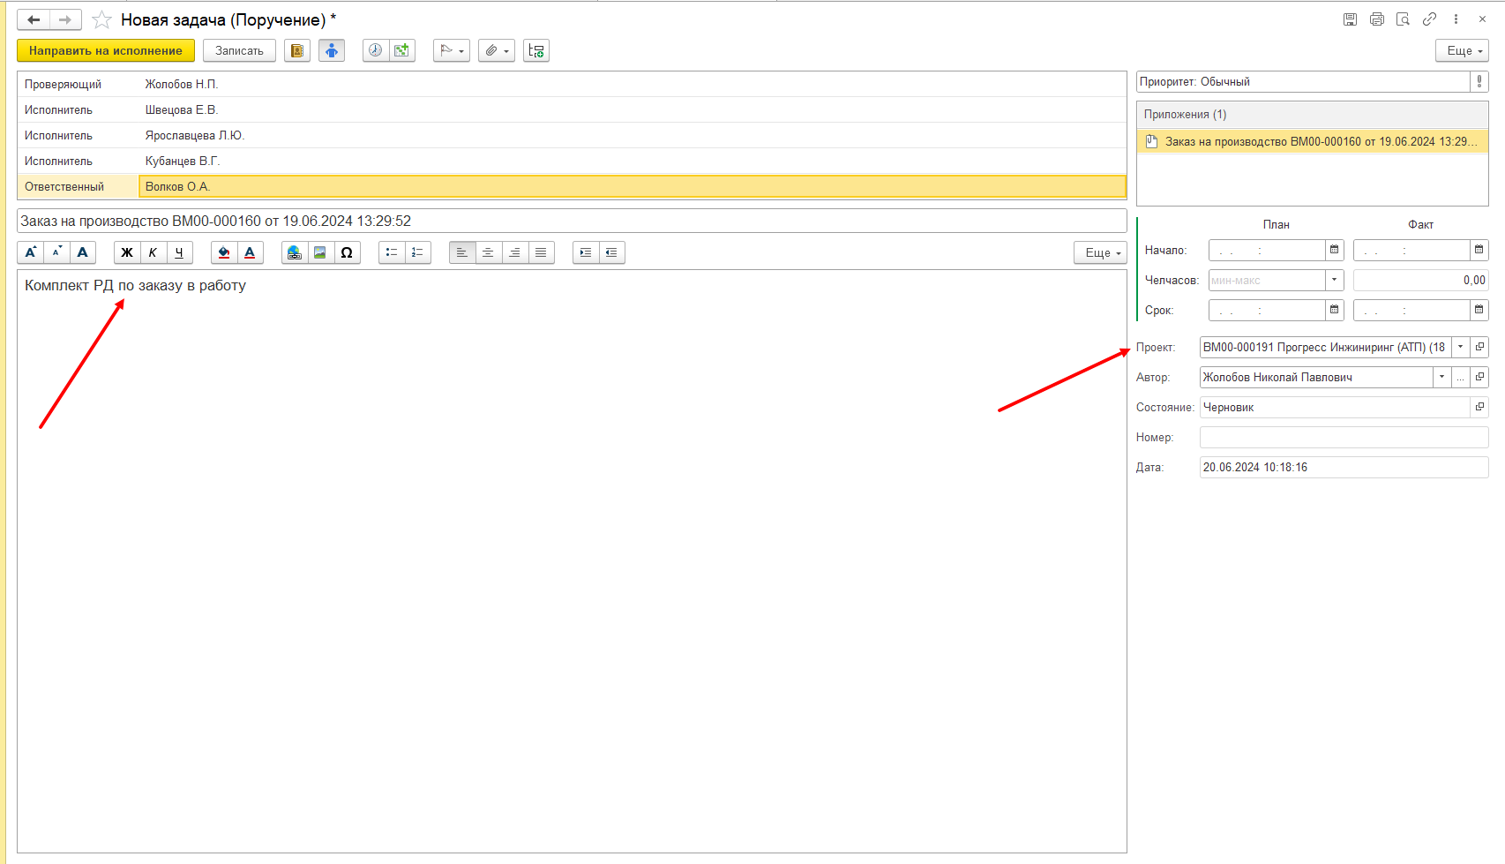Expand the Проект dropdown arrow

(1460, 347)
